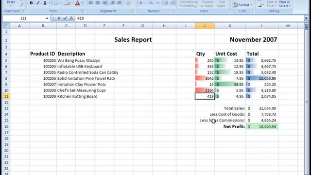Image resolution: width=311 pixels, height=175 pixels.
Task: Open Sort & Filter menu
Action: tap(272, 4)
